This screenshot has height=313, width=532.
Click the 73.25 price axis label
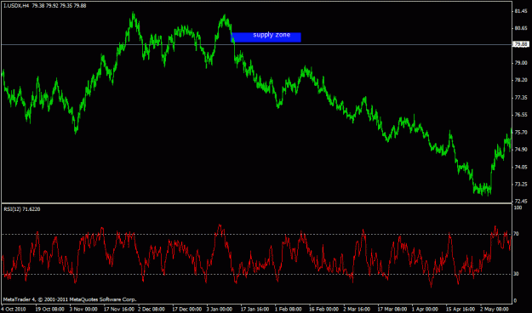(521, 184)
